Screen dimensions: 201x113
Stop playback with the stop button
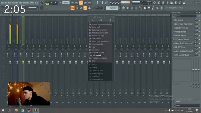56,3
